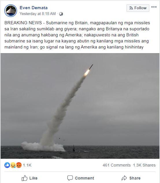Comment on the post
Screen dimensions: 160x183
tap(81, 178)
